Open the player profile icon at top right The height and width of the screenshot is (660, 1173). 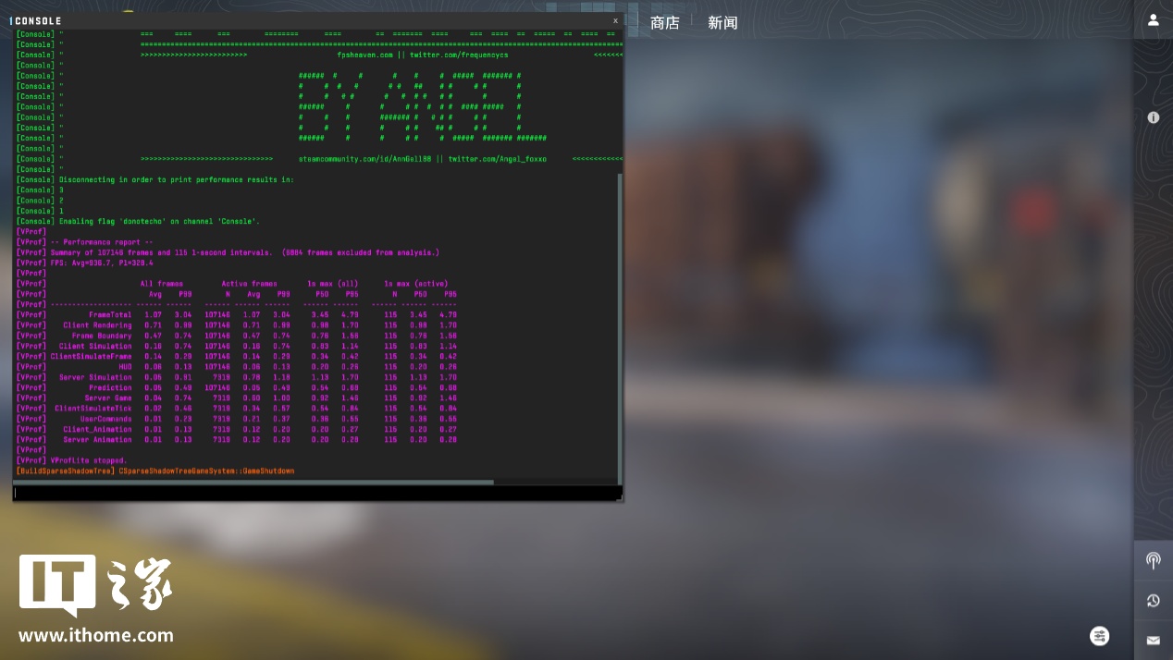click(1153, 20)
